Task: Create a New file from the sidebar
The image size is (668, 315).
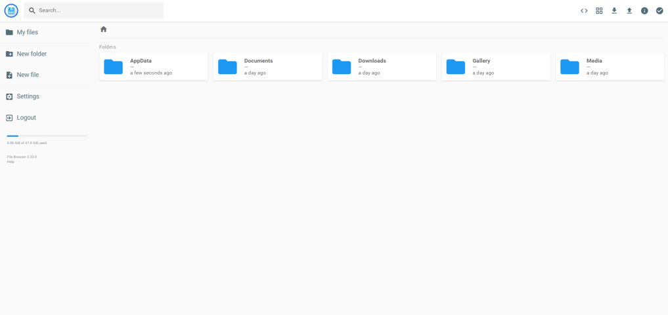Action: click(44, 75)
